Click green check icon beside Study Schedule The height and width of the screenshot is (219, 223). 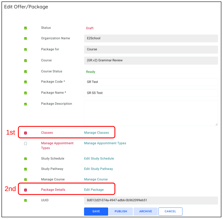[25, 159]
